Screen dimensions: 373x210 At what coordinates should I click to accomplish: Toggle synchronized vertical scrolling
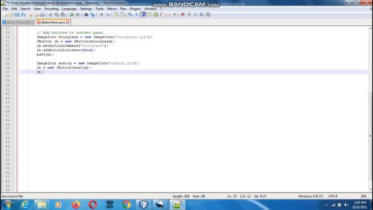[x=115, y=15]
